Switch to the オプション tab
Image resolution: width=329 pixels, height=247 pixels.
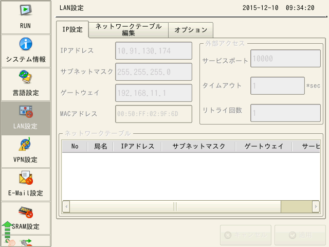[x=191, y=30]
